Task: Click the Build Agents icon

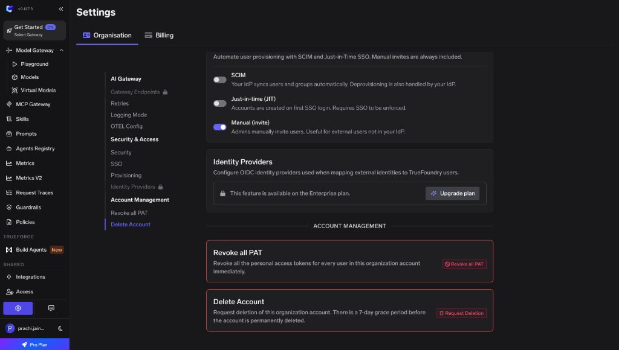Action: pyautogui.click(x=8, y=250)
